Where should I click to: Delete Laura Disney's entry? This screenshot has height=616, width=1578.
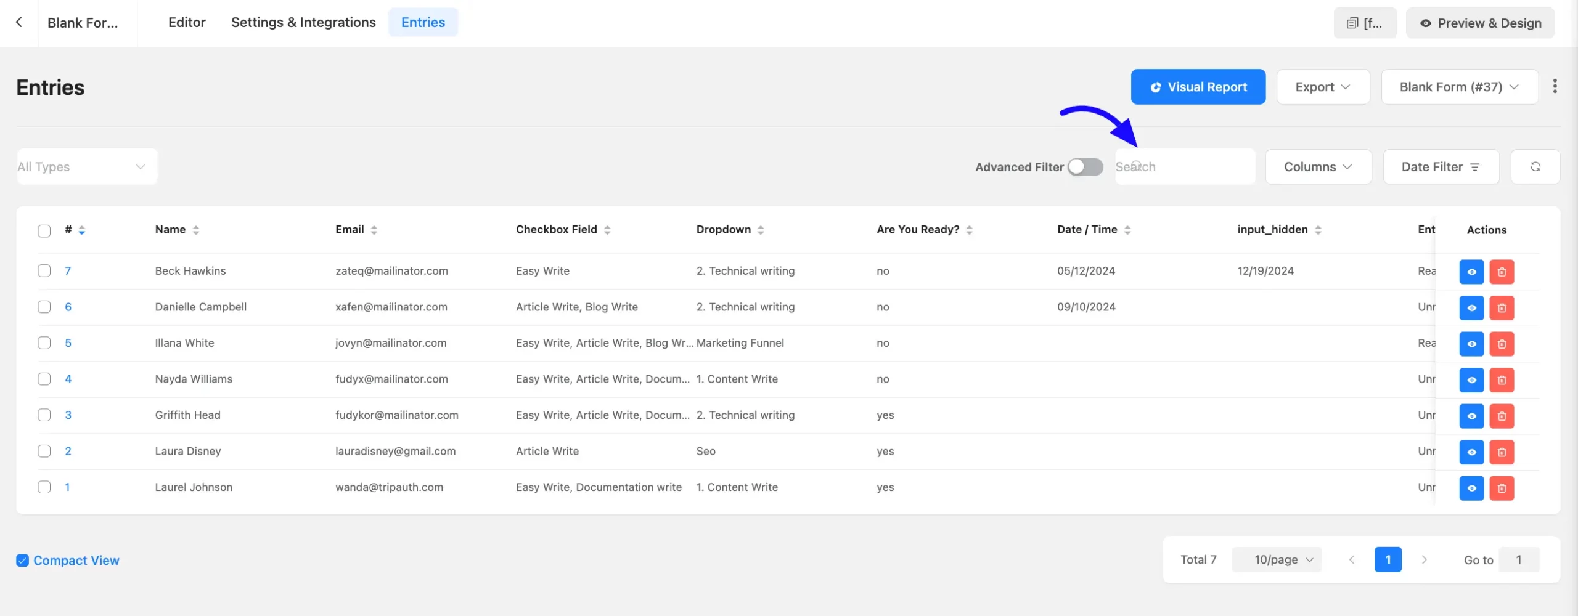pyautogui.click(x=1502, y=452)
